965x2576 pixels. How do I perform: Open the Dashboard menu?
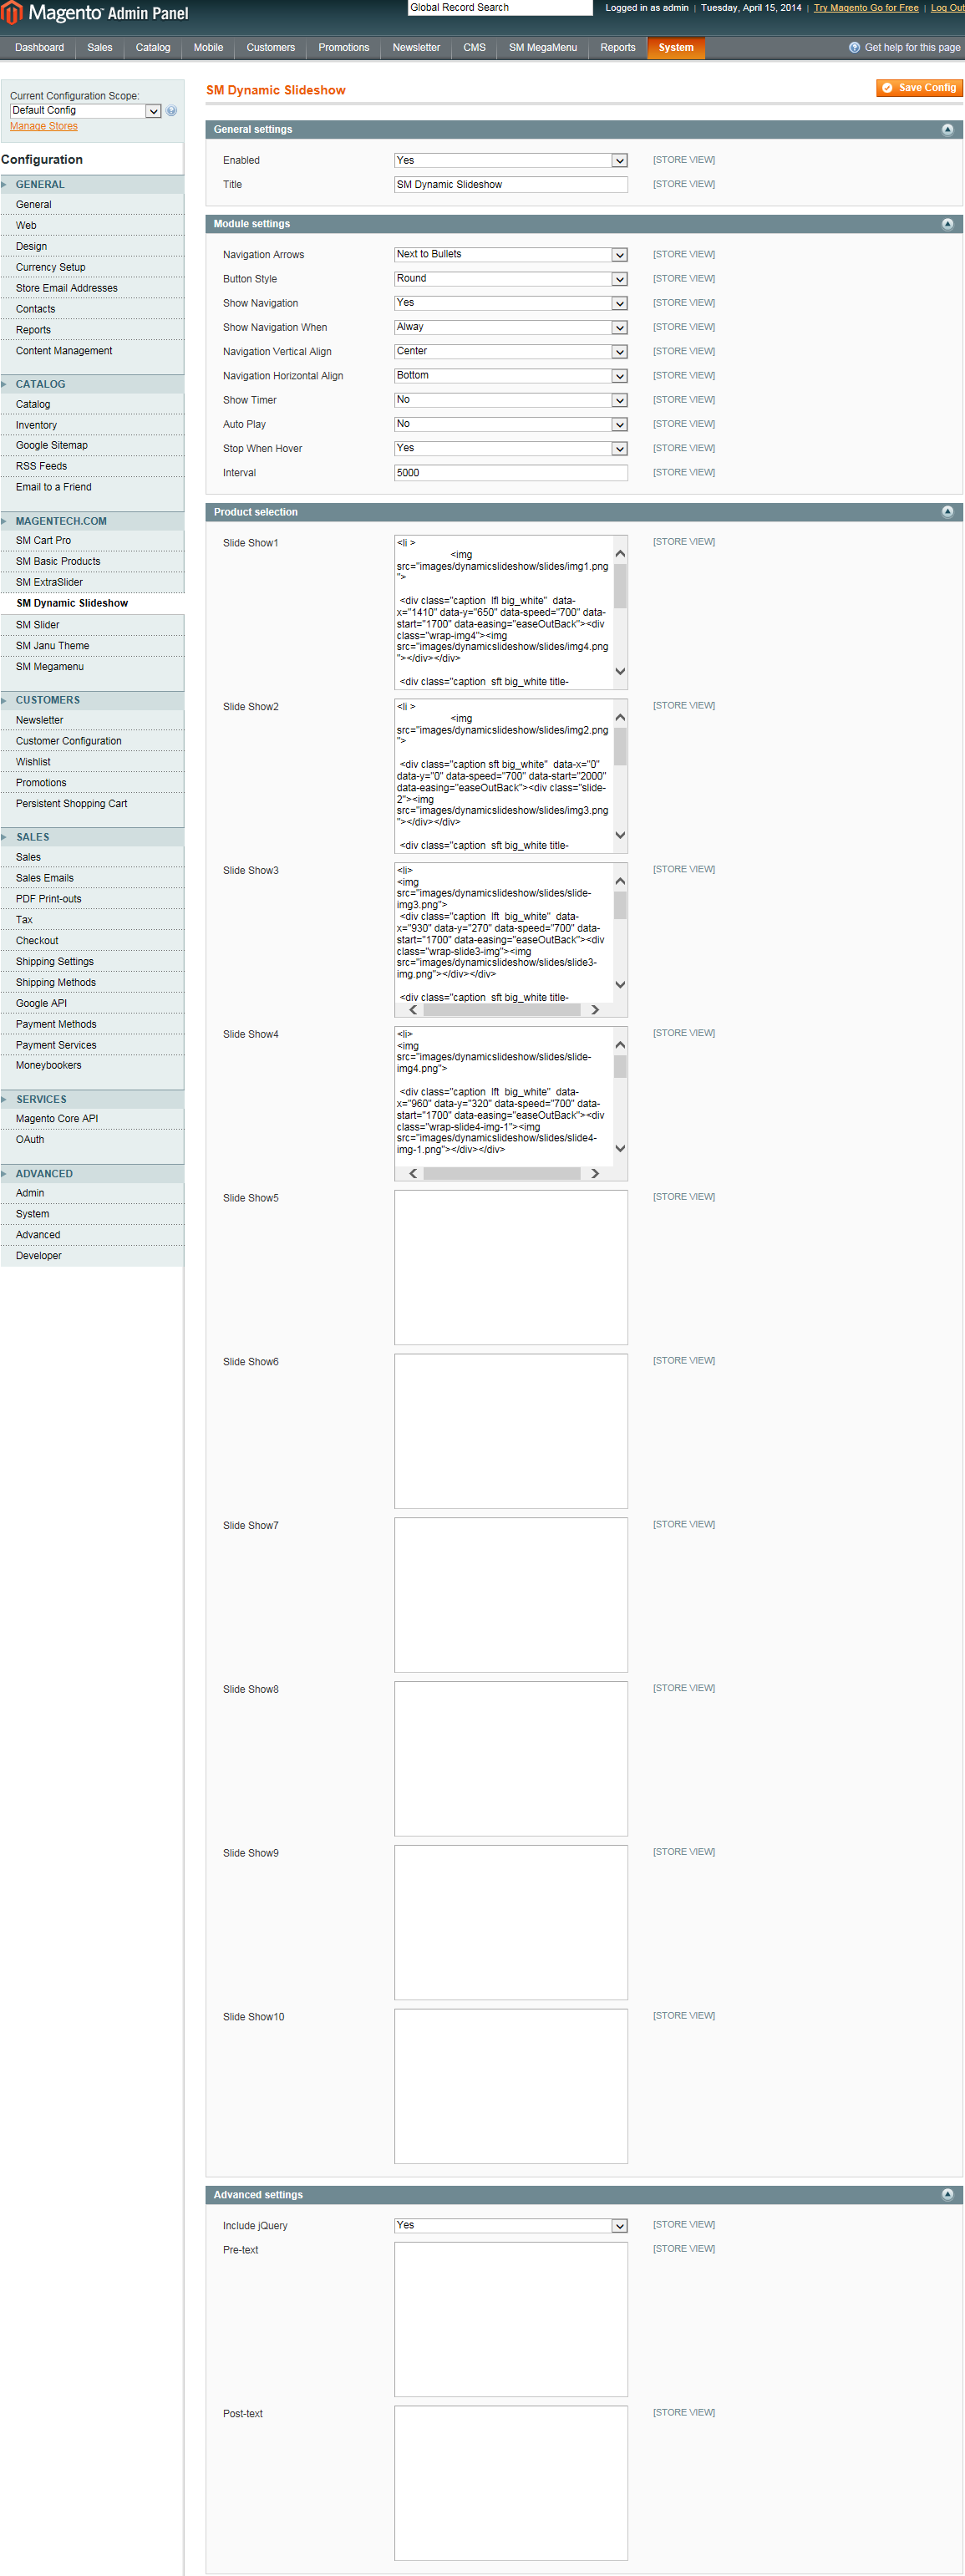coord(39,47)
